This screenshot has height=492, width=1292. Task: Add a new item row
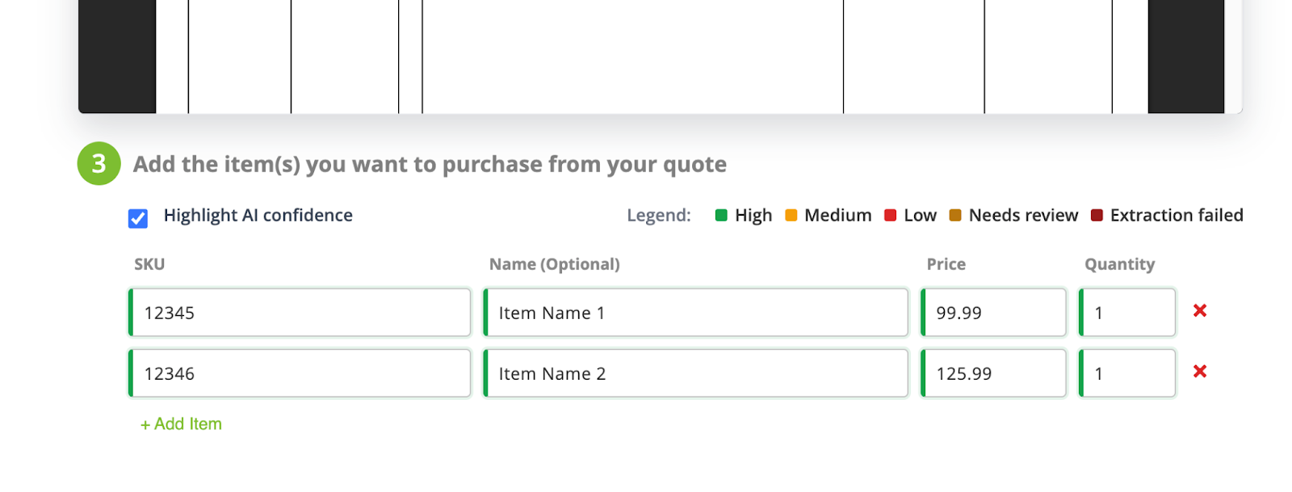[x=181, y=424]
